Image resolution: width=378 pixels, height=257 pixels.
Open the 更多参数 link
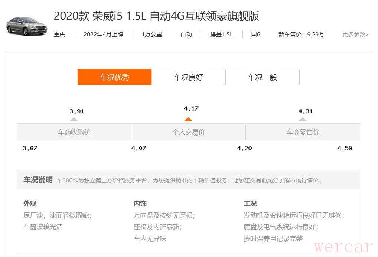coord(356,35)
